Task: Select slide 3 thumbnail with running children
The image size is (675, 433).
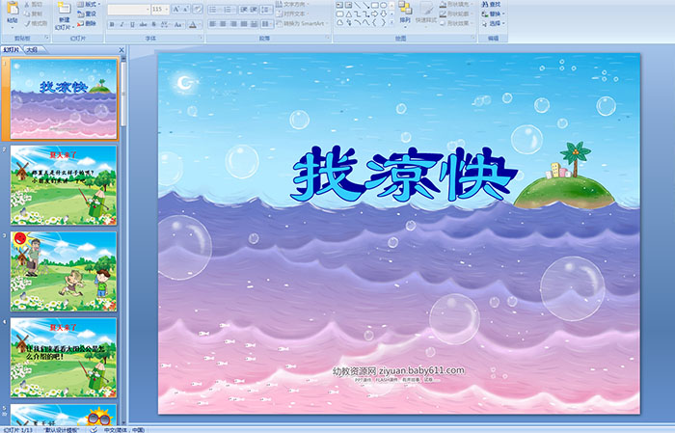Action: coord(64,272)
